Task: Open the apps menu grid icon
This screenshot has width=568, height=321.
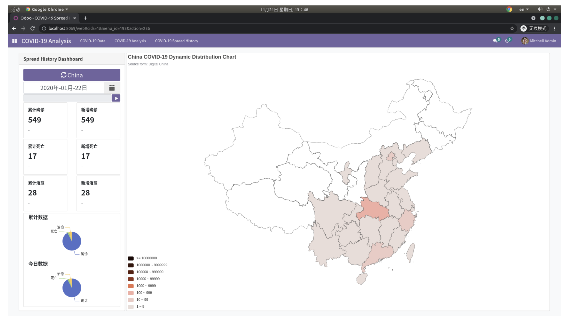Action: (x=14, y=41)
